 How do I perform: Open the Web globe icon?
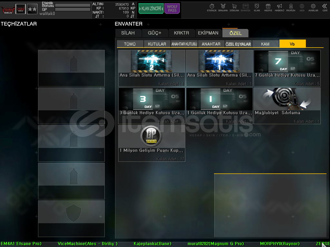tap(302, 8)
